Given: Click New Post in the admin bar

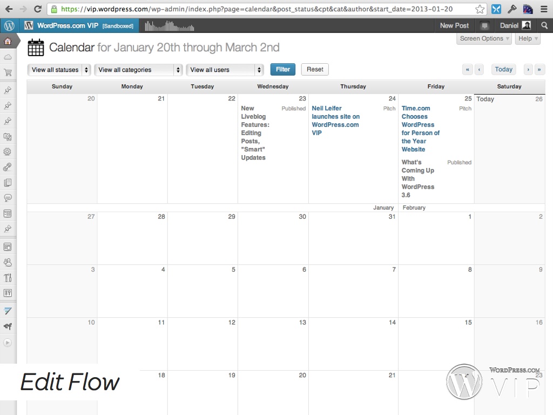Looking at the screenshot, I should pos(454,25).
